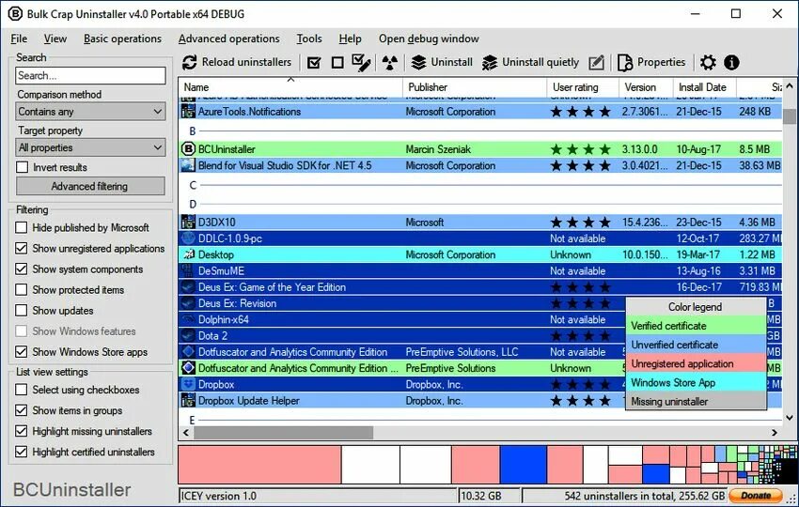The height and width of the screenshot is (507, 799).
Task: Sort by User rating column header
Action: pos(583,87)
